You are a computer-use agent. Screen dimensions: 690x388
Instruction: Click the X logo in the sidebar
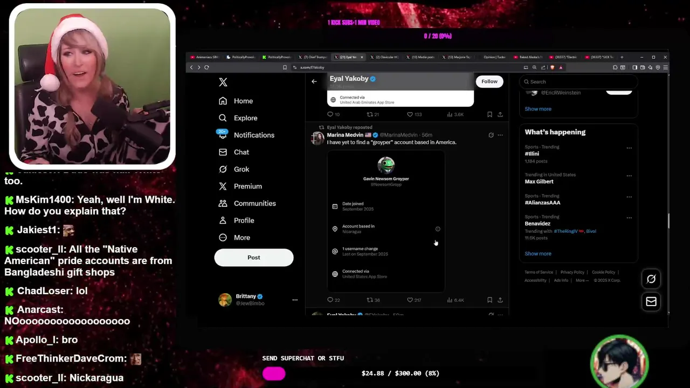coord(223,82)
